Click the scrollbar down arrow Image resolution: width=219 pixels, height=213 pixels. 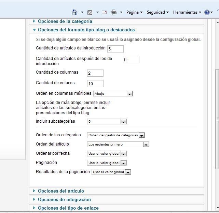click(x=218, y=208)
